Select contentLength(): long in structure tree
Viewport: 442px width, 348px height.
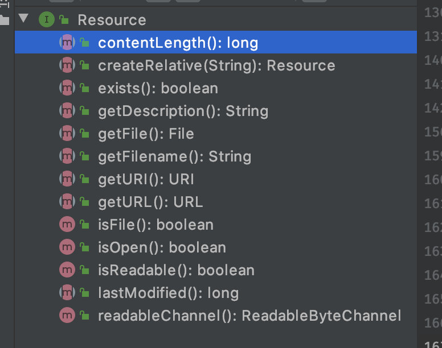(178, 43)
